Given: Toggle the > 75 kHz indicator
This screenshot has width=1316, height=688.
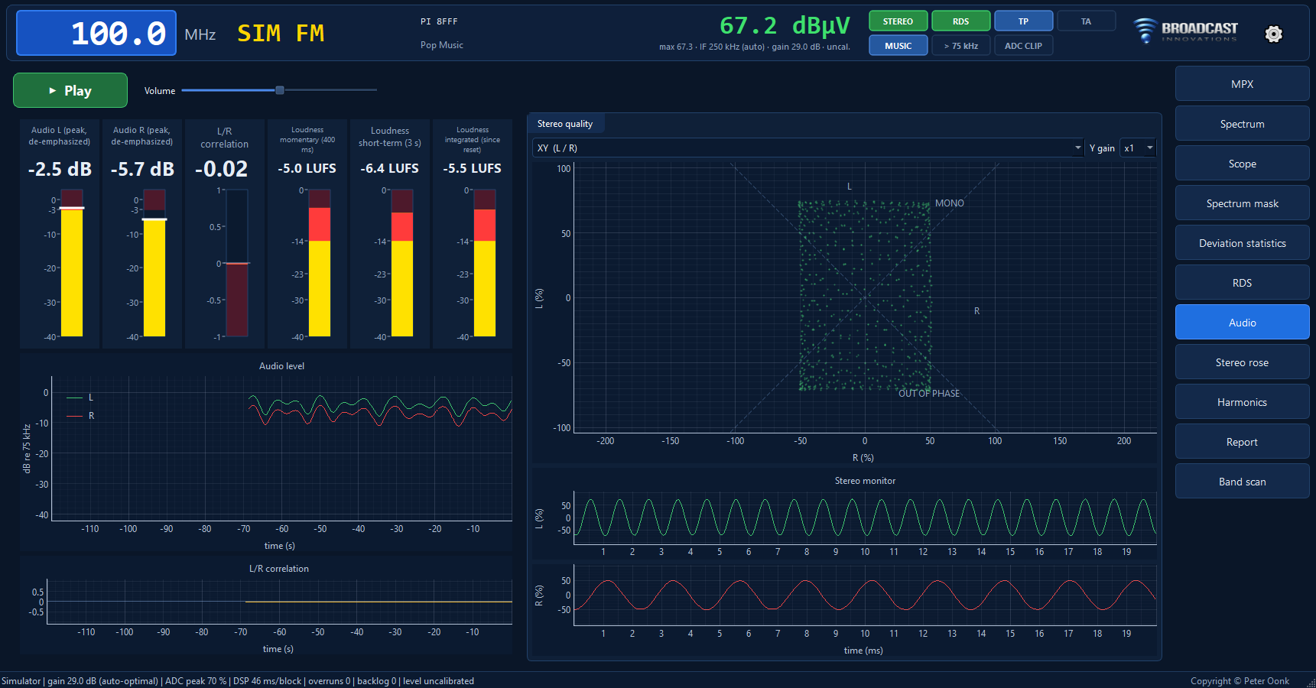Looking at the screenshot, I should 960,46.
